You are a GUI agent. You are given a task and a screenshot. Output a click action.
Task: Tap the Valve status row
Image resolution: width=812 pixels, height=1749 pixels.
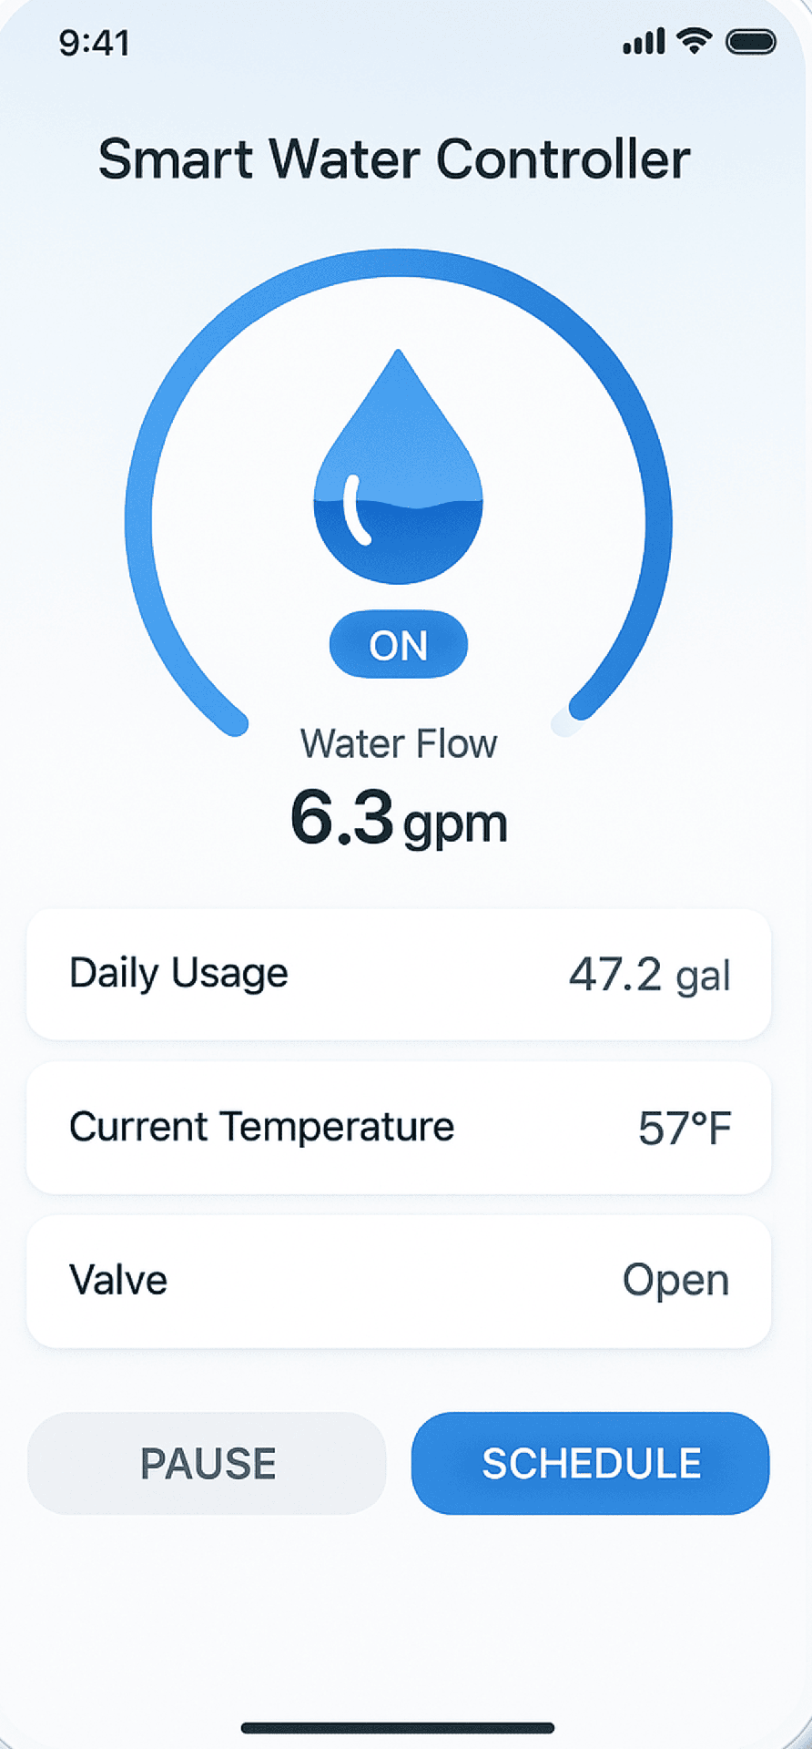click(398, 1281)
